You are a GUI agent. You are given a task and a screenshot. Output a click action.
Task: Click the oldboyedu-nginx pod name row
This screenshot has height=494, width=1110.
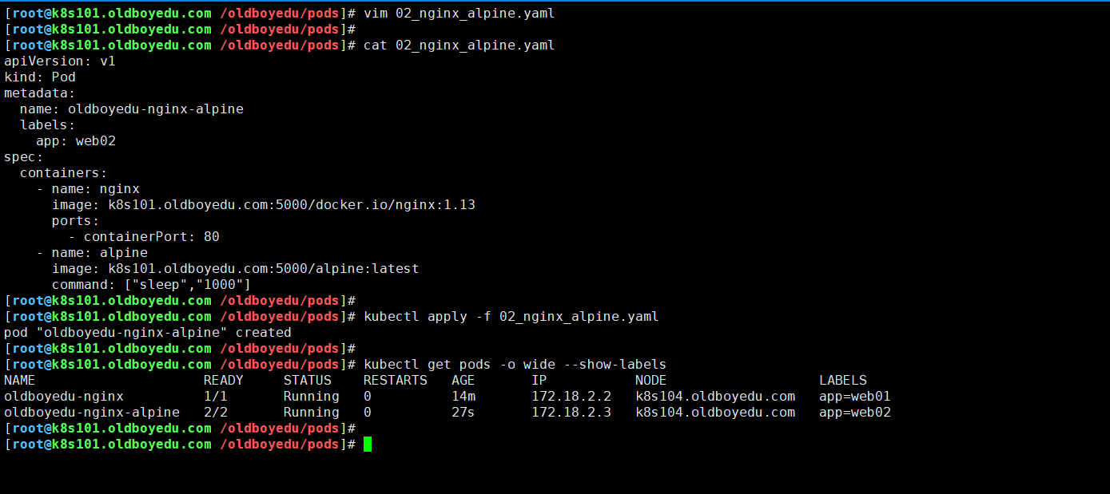[x=64, y=396]
